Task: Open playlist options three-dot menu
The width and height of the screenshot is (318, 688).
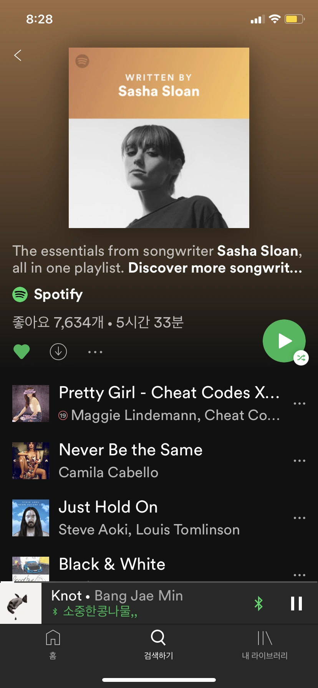Action: pyautogui.click(x=95, y=352)
